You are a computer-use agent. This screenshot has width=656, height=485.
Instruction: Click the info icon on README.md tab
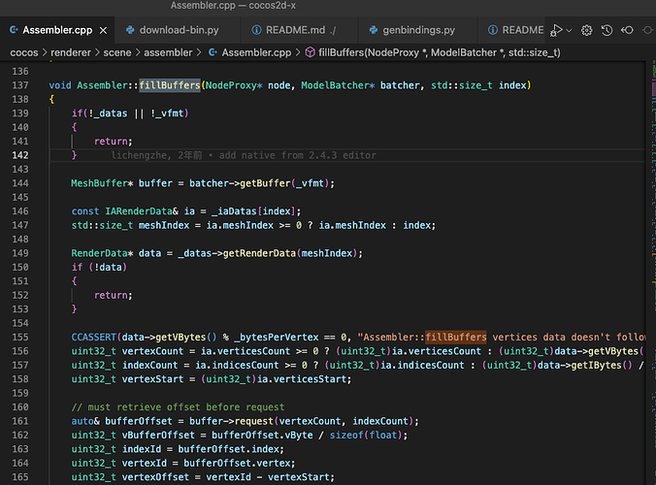(x=256, y=30)
